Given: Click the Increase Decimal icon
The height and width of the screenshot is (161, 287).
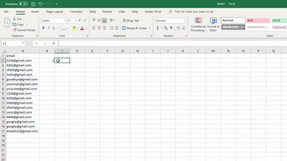Looking at the screenshot, I should pyautogui.click(x=178, y=28).
